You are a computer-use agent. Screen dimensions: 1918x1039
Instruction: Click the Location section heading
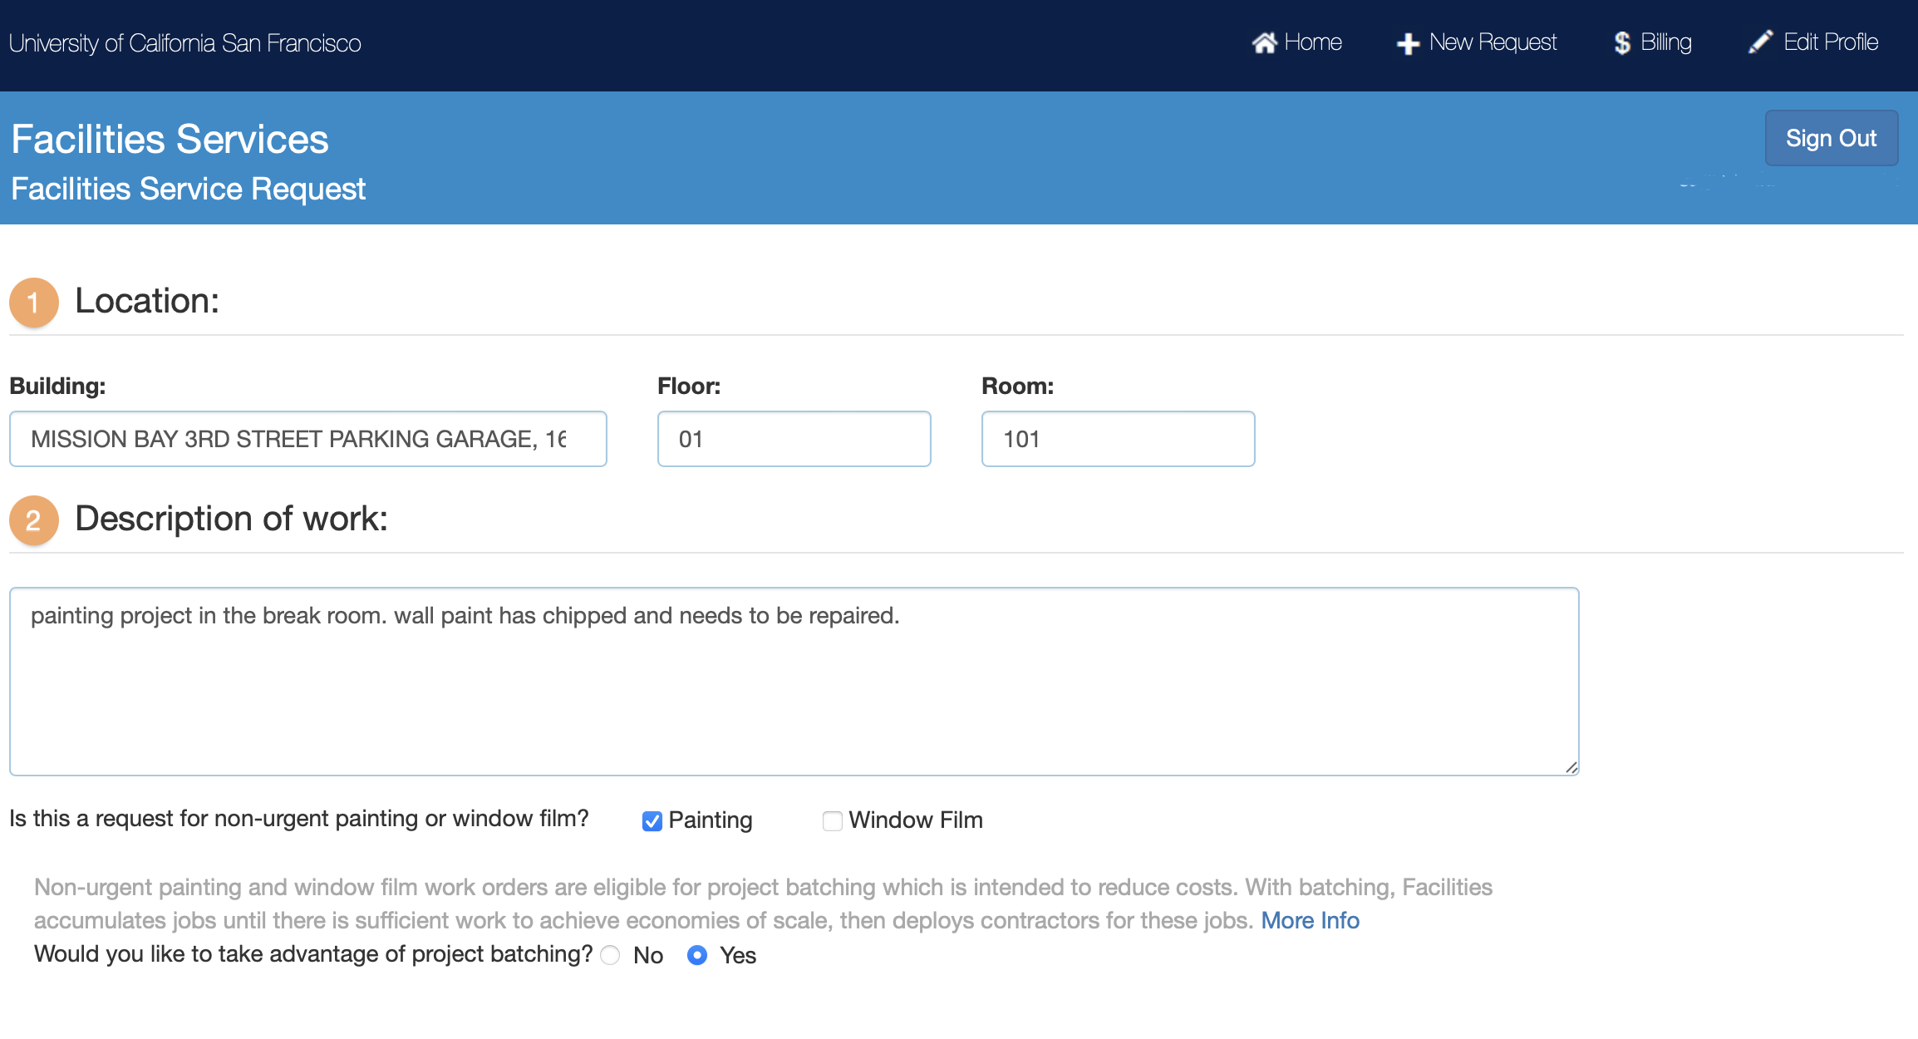[147, 300]
